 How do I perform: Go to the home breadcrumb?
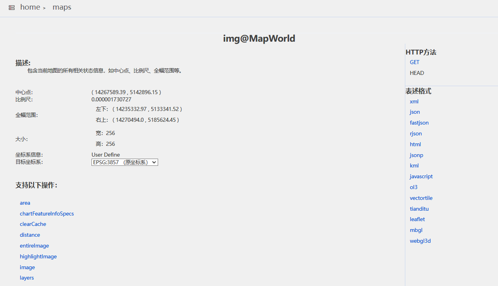click(x=30, y=7)
